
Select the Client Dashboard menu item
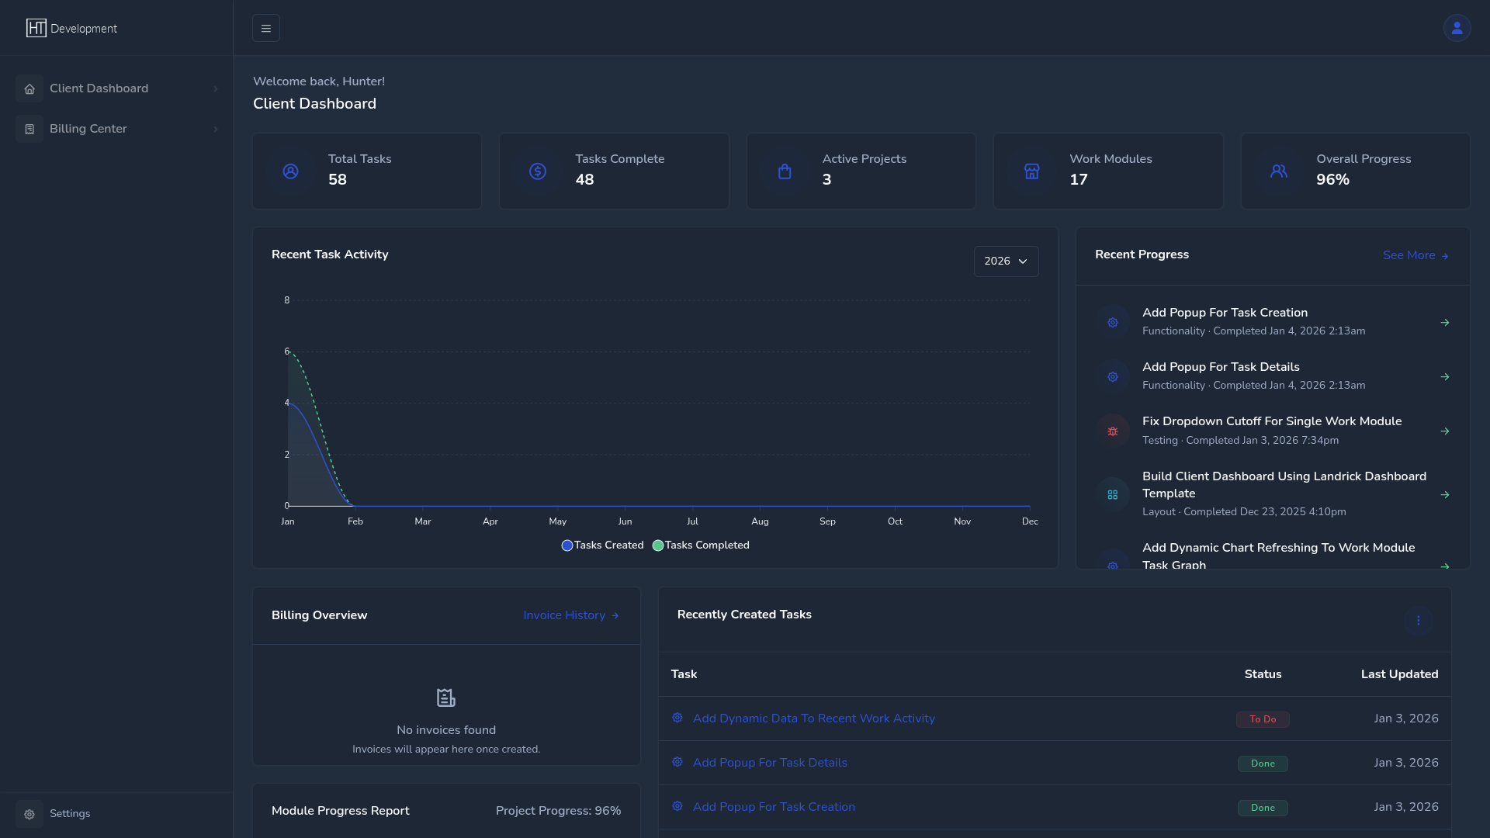coord(99,88)
